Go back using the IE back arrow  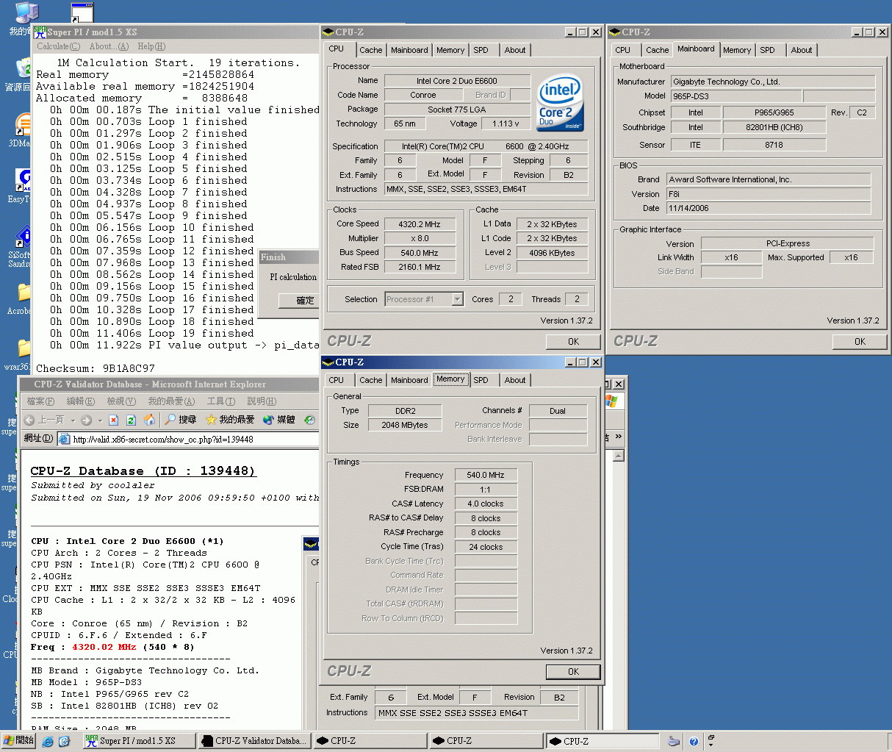coord(29,420)
